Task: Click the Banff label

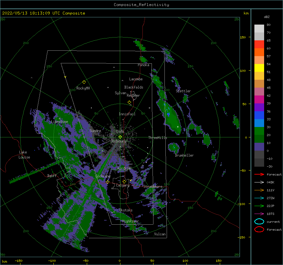Action: pos(52,176)
